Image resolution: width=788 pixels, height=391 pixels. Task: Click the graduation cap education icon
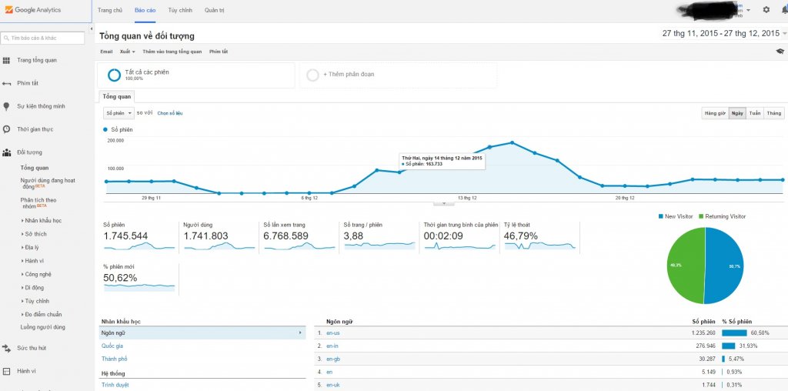pos(780,52)
